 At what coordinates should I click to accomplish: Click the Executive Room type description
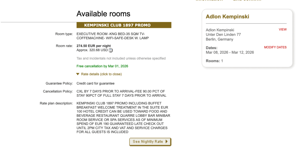click(x=112, y=36)
